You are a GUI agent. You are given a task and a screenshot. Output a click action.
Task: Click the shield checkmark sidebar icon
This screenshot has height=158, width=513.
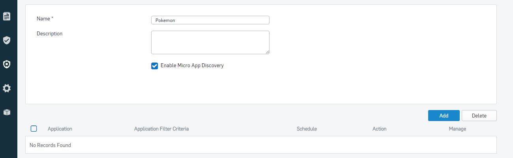[x=7, y=40]
